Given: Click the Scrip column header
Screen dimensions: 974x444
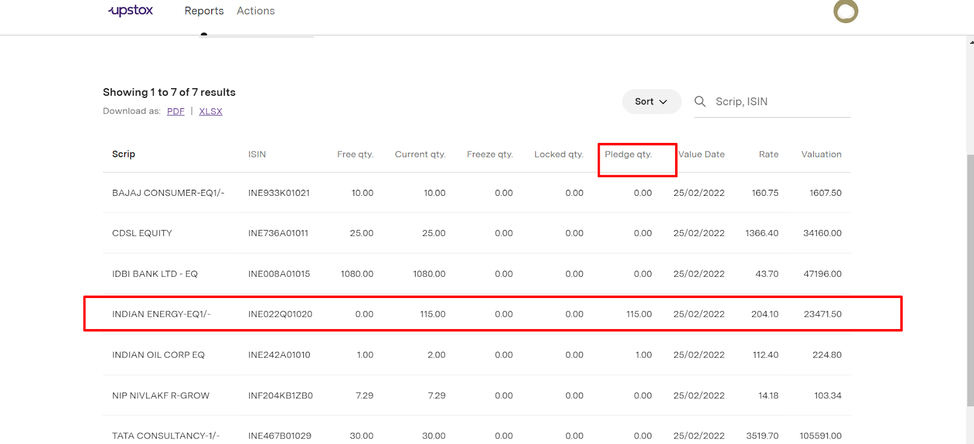Looking at the screenshot, I should point(124,154).
